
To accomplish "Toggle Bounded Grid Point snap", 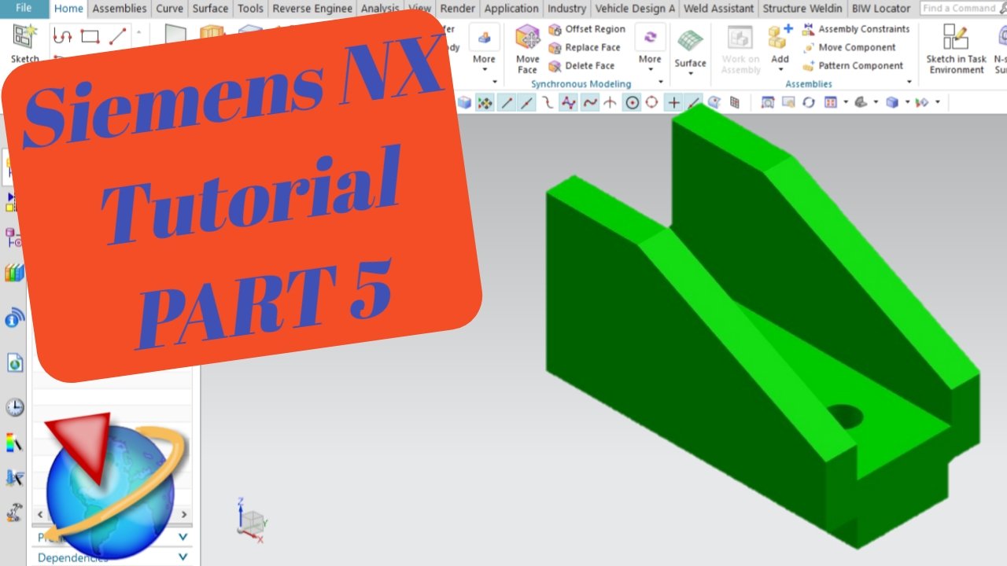I will pyautogui.click(x=734, y=102).
